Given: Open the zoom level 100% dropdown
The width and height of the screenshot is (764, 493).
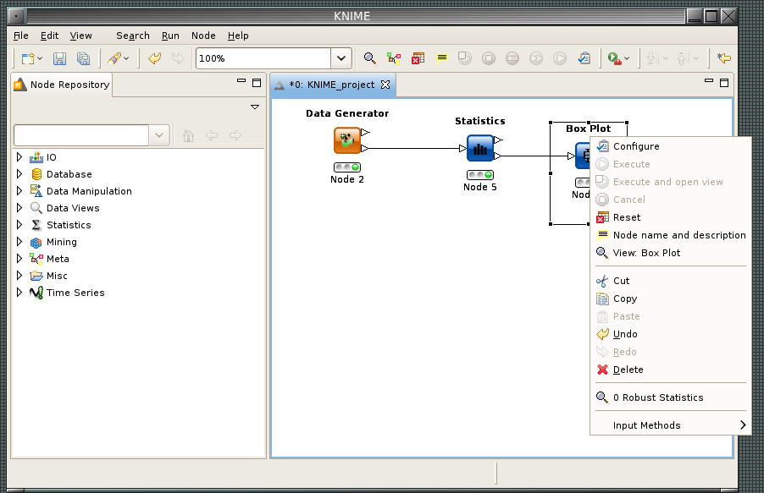Looking at the screenshot, I should 341,58.
